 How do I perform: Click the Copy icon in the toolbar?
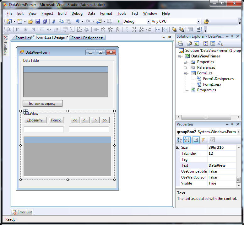click(61, 21)
